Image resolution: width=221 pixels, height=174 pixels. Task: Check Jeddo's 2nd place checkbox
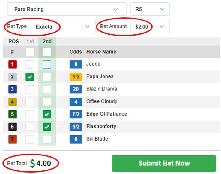47,64
